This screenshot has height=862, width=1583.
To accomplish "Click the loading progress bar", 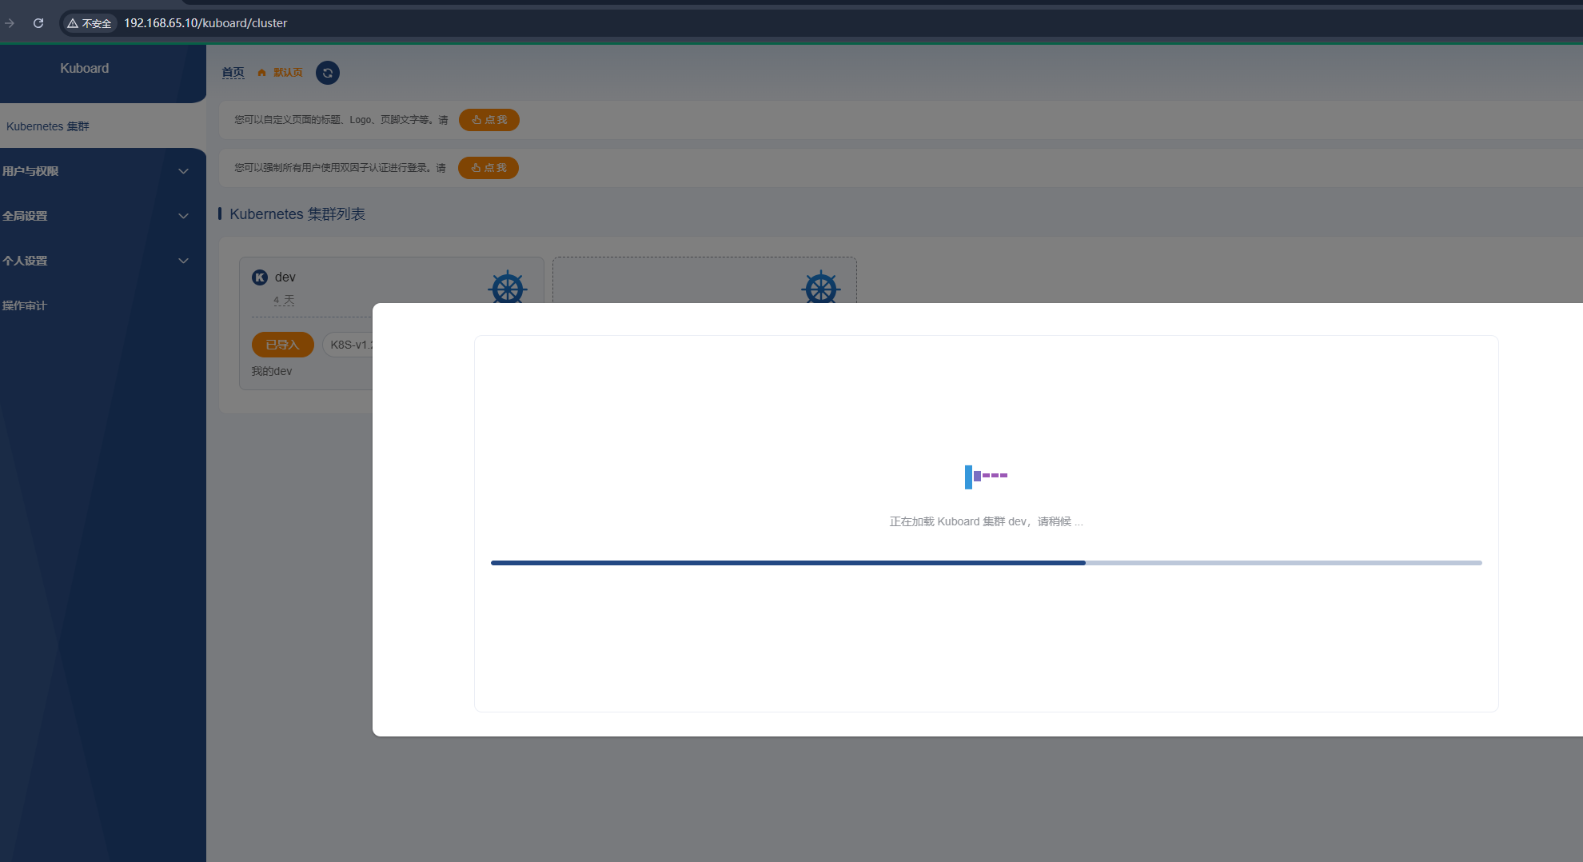I will [x=986, y=563].
